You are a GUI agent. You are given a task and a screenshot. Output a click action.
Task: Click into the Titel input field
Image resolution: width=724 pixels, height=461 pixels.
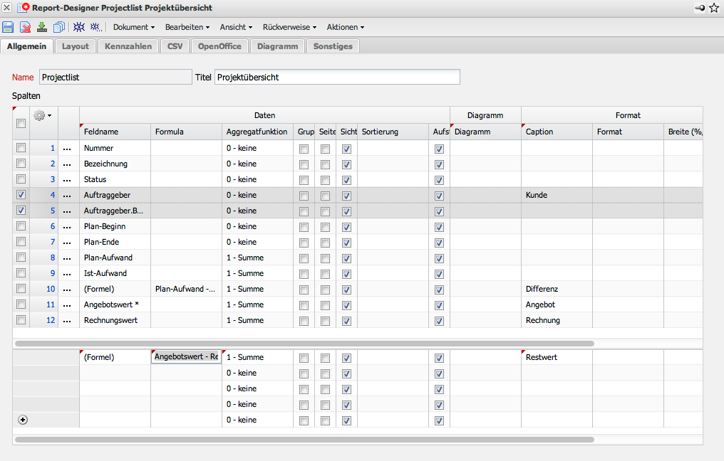pos(336,77)
